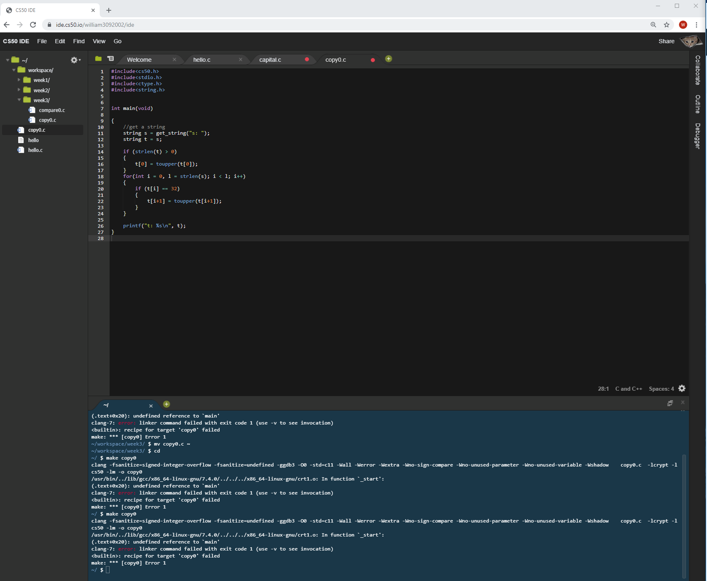Viewport: 707px width, 581px height.
Task: Open the View menu
Action: tap(99, 41)
